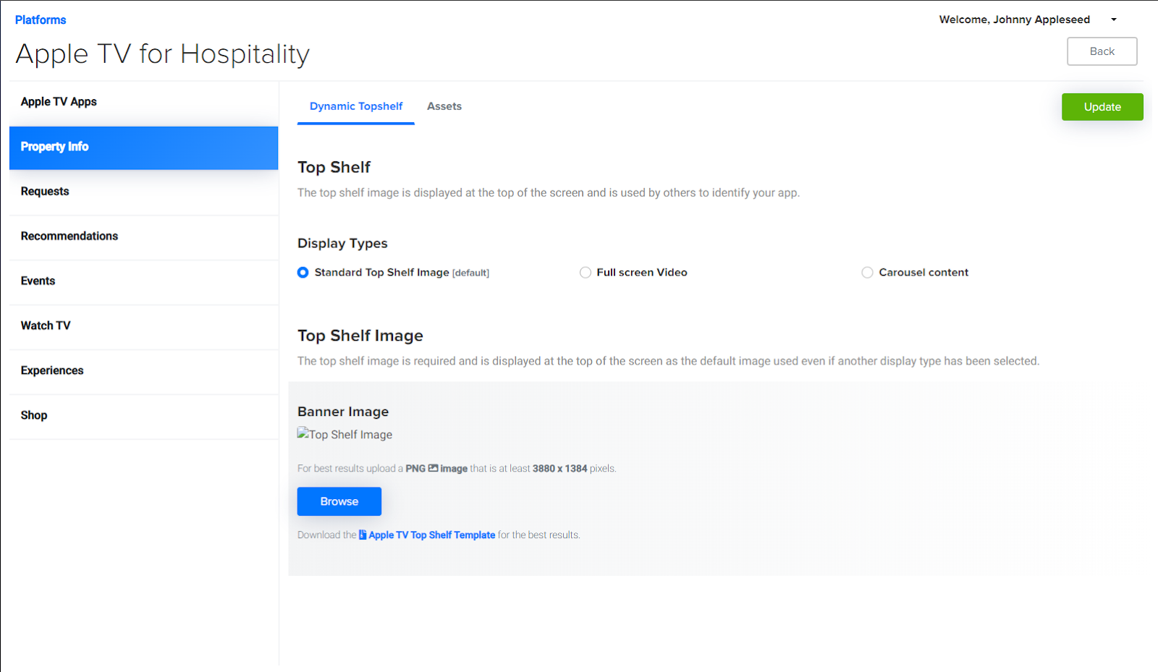Switch to the Assets tab
1158x672 pixels.
[x=444, y=106]
